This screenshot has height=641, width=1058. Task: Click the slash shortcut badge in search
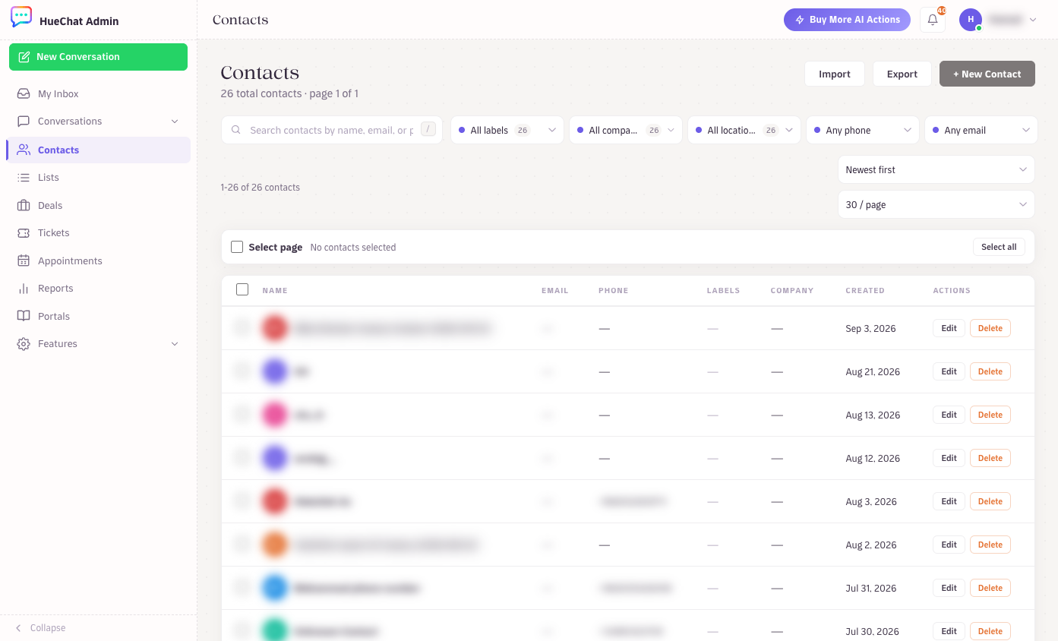(x=428, y=129)
